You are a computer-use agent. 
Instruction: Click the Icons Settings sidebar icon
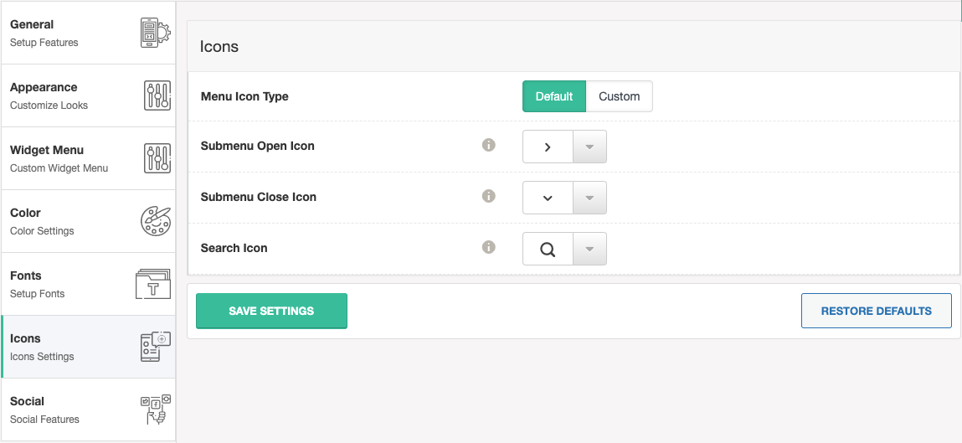pos(156,347)
